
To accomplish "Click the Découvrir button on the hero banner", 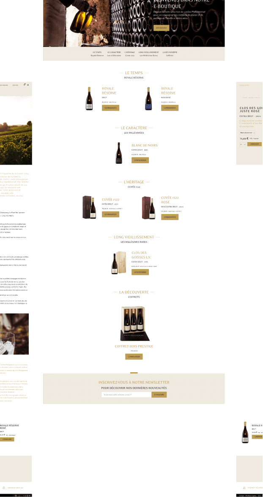I will click(x=161, y=28).
